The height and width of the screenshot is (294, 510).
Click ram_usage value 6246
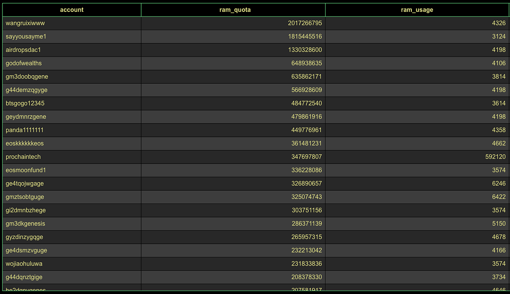(499, 184)
